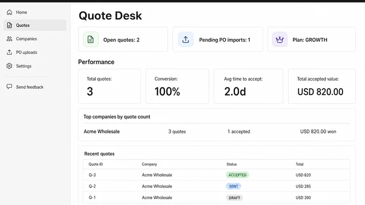
Task: Click the ACCEPTED status badge
Action: [x=237, y=175]
